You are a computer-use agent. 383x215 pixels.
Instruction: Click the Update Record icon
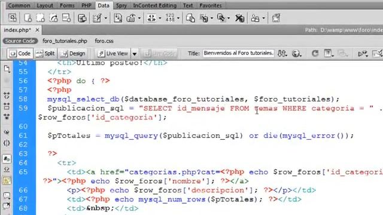pos(221,18)
